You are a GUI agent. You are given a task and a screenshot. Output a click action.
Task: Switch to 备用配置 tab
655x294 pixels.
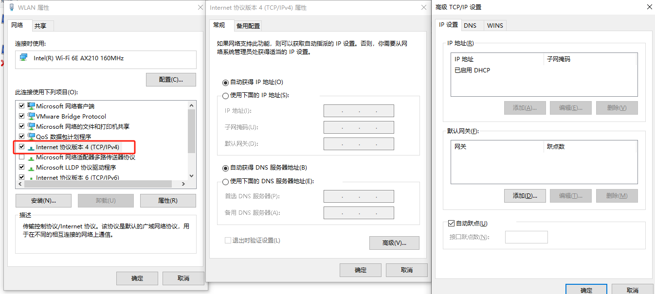click(x=248, y=26)
